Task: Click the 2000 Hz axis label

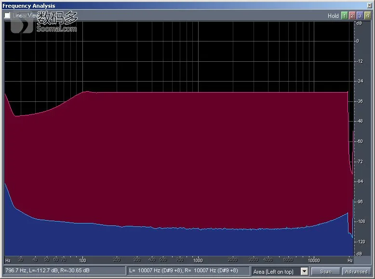Action: pos(232,260)
